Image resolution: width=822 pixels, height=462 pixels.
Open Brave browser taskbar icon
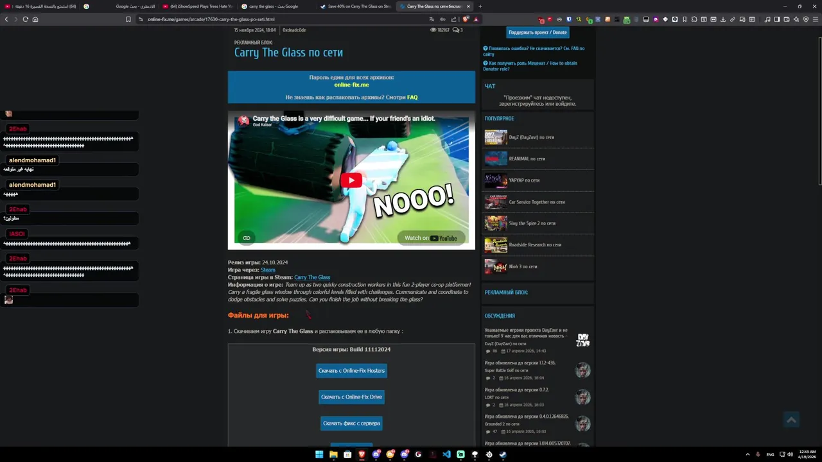point(362,454)
